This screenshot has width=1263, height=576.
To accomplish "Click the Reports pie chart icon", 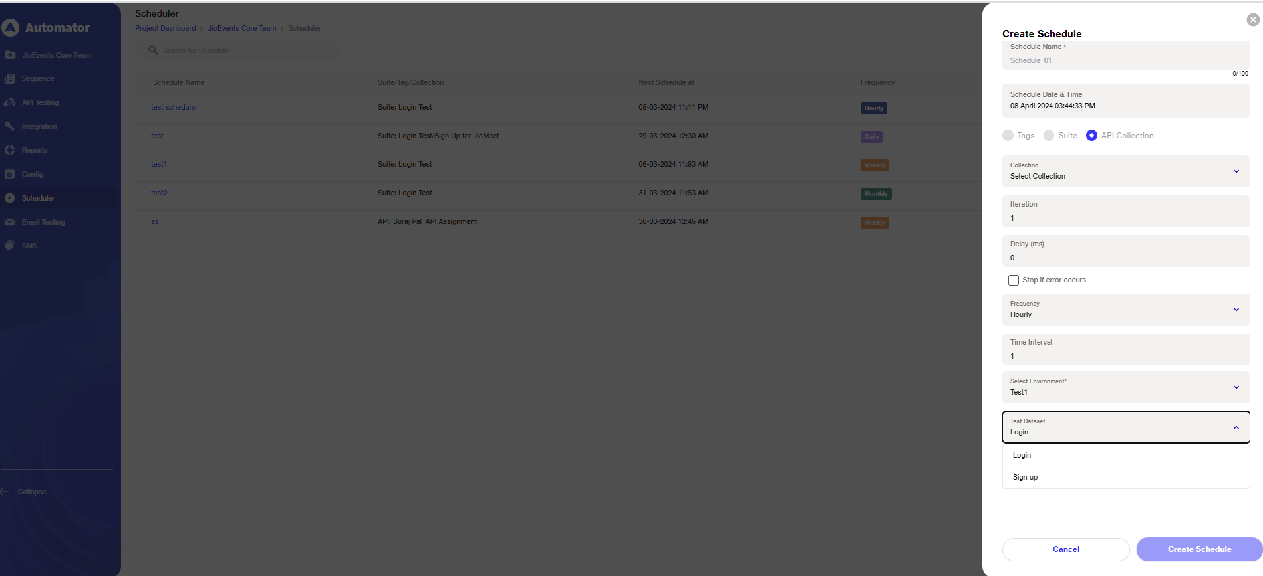I will click(10, 150).
